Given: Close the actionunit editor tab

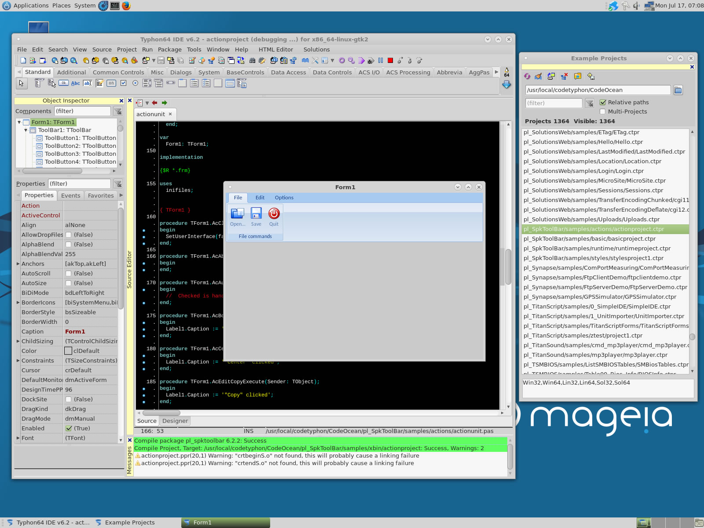Looking at the screenshot, I should 170,114.
